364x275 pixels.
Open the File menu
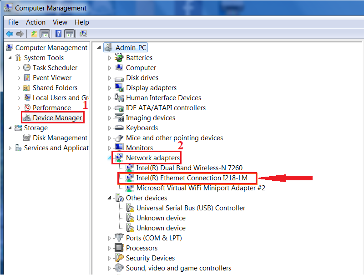13,22
